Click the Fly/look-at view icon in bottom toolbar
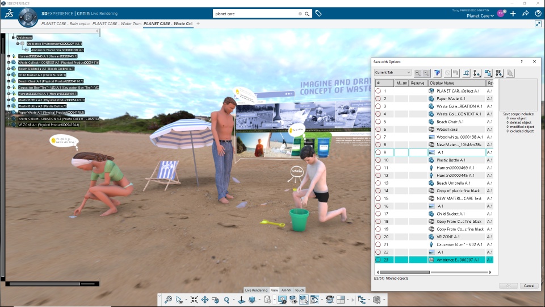 179,300
